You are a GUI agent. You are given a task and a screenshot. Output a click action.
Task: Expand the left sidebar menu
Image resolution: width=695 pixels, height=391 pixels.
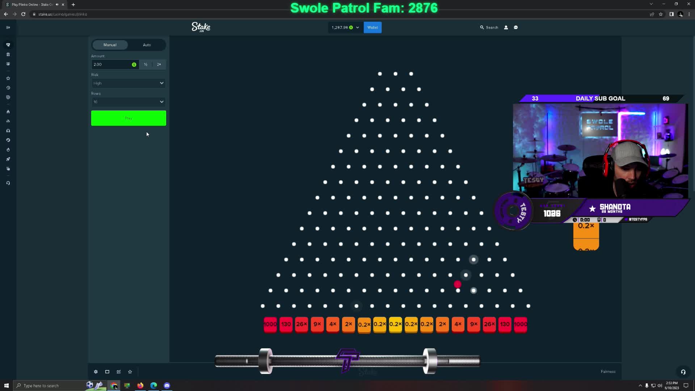tap(8, 28)
